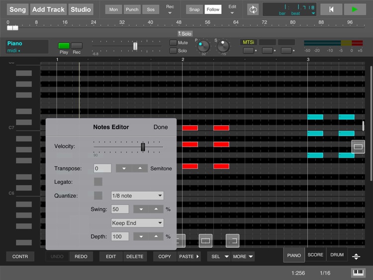Toggle the green track Play button
The height and width of the screenshot is (280, 373).
tap(64, 45)
